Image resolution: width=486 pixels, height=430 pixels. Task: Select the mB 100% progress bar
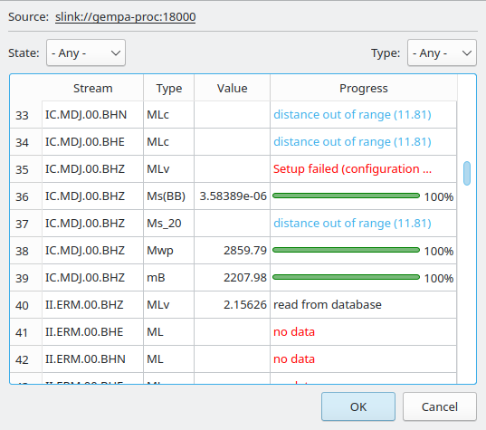pos(346,277)
